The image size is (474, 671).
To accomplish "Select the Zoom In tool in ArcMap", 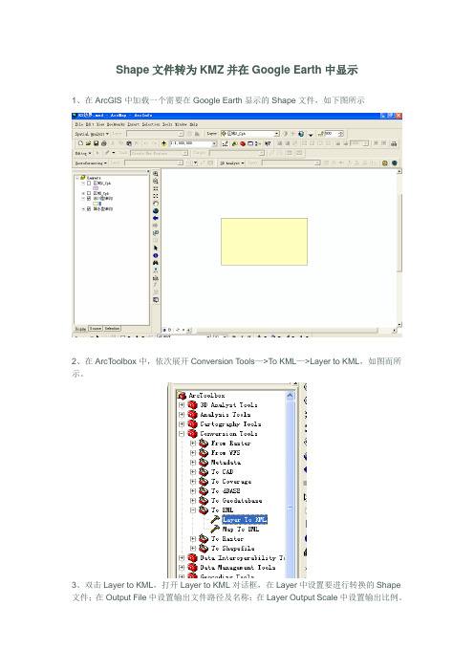I will (x=156, y=174).
